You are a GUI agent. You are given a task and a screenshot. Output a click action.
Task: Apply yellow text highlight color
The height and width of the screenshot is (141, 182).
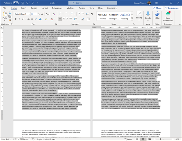[46, 19]
